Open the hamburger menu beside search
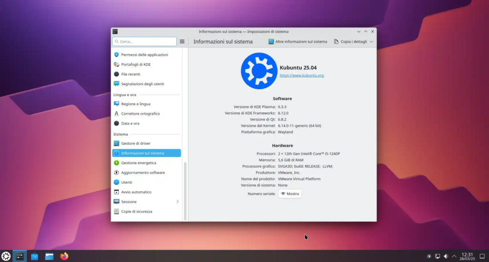This screenshot has width=489, height=262. [x=182, y=42]
